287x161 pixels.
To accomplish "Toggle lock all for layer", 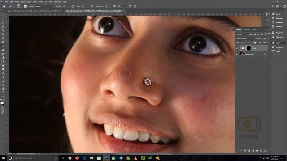I will click(255, 43).
